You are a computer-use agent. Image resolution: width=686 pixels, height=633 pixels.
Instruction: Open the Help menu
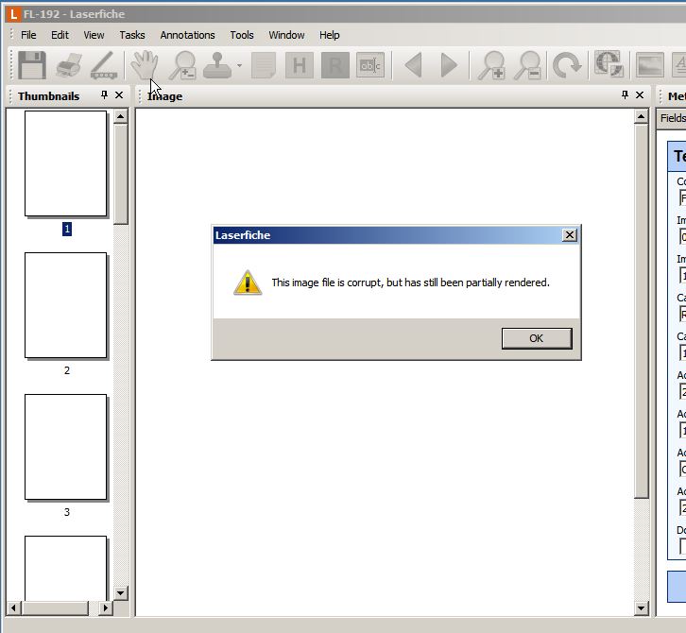[330, 35]
